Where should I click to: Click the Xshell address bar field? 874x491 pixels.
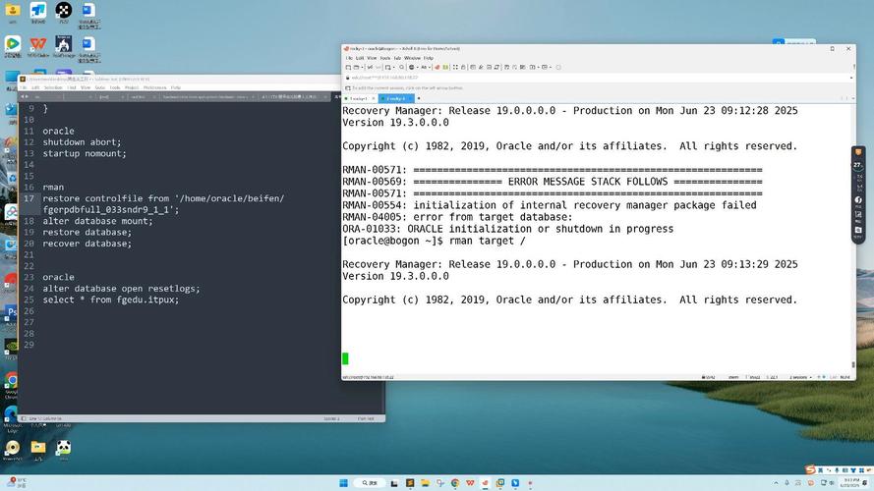coord(597,78)
